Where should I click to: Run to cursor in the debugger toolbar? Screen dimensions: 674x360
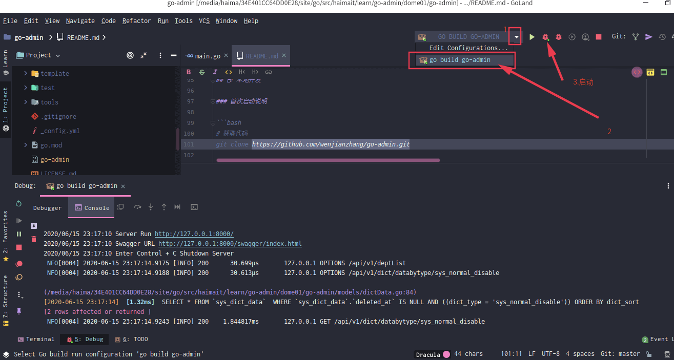177,207
